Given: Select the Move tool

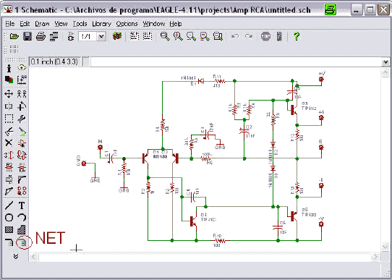Looking at the screenshot, I should (9, 94).
